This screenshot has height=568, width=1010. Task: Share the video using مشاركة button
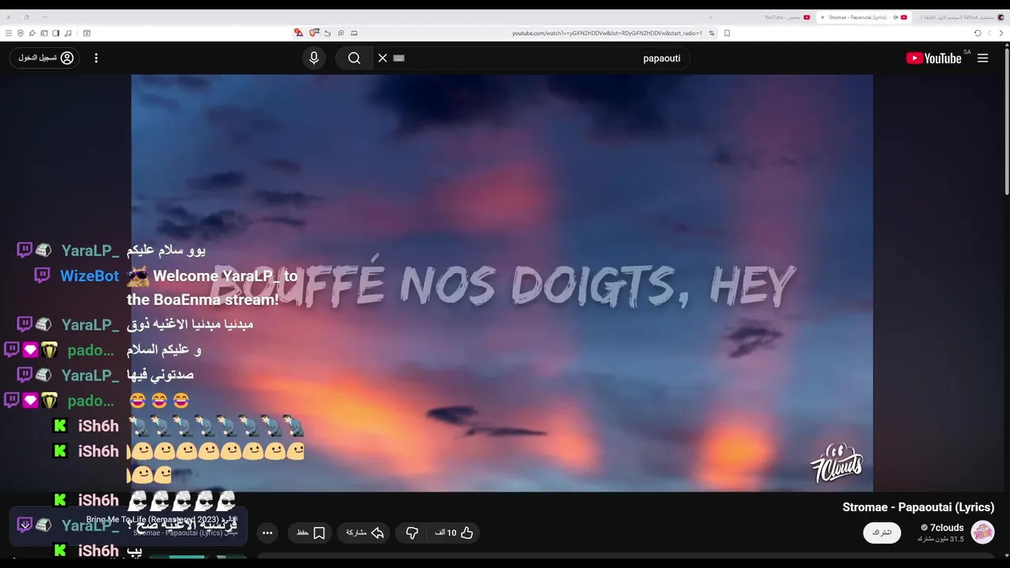[365, 532]
